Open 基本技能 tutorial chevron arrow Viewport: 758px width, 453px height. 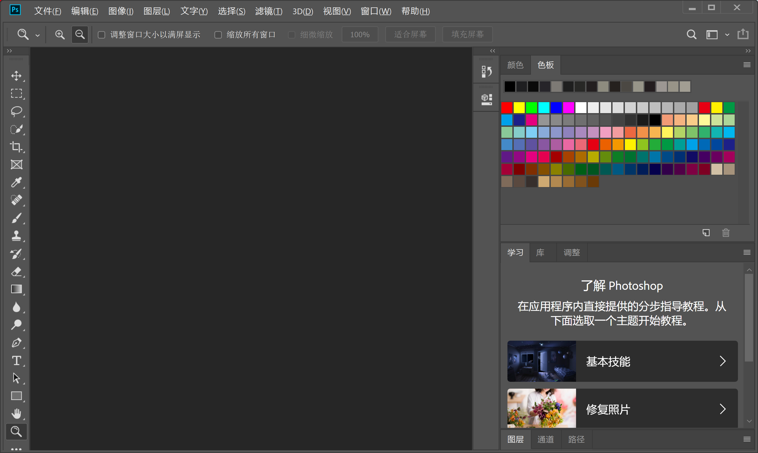pos(723,361)
